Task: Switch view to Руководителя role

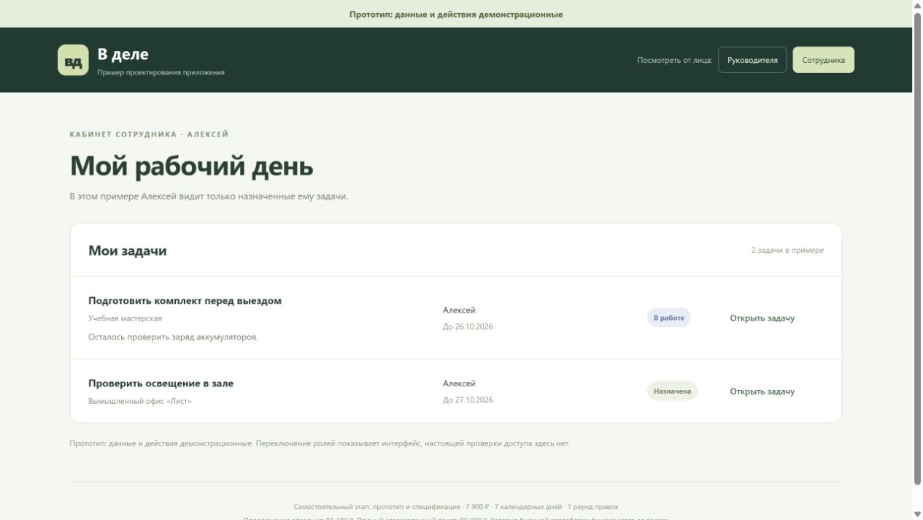Action: pyautogui.click(x=752, y=60)
